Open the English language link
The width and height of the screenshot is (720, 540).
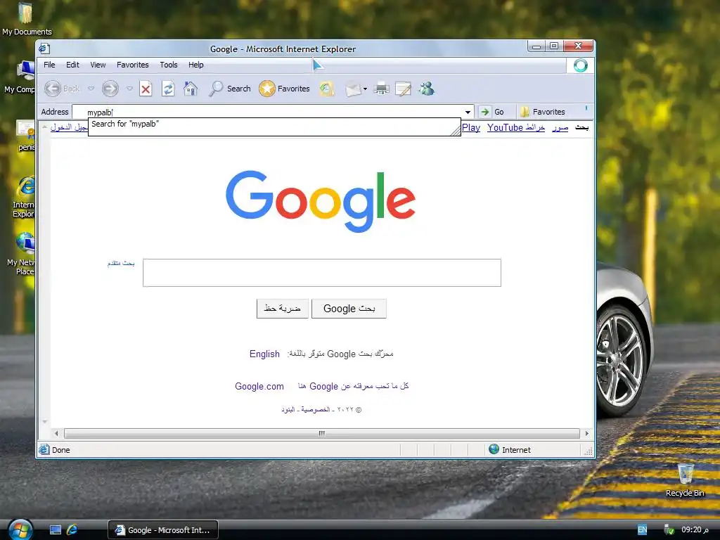pos(264,354)
